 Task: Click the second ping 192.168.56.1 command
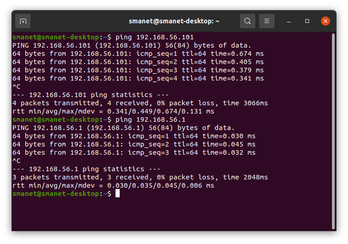tap(150, 119)
